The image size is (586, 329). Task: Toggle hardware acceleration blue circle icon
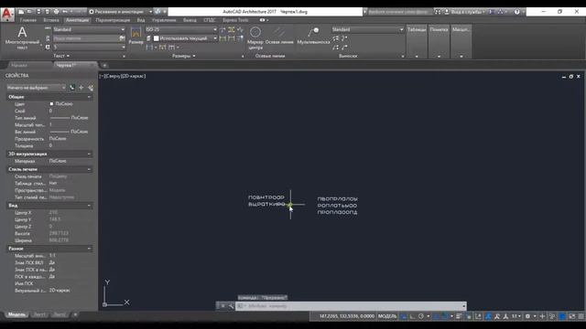[562, 316]
